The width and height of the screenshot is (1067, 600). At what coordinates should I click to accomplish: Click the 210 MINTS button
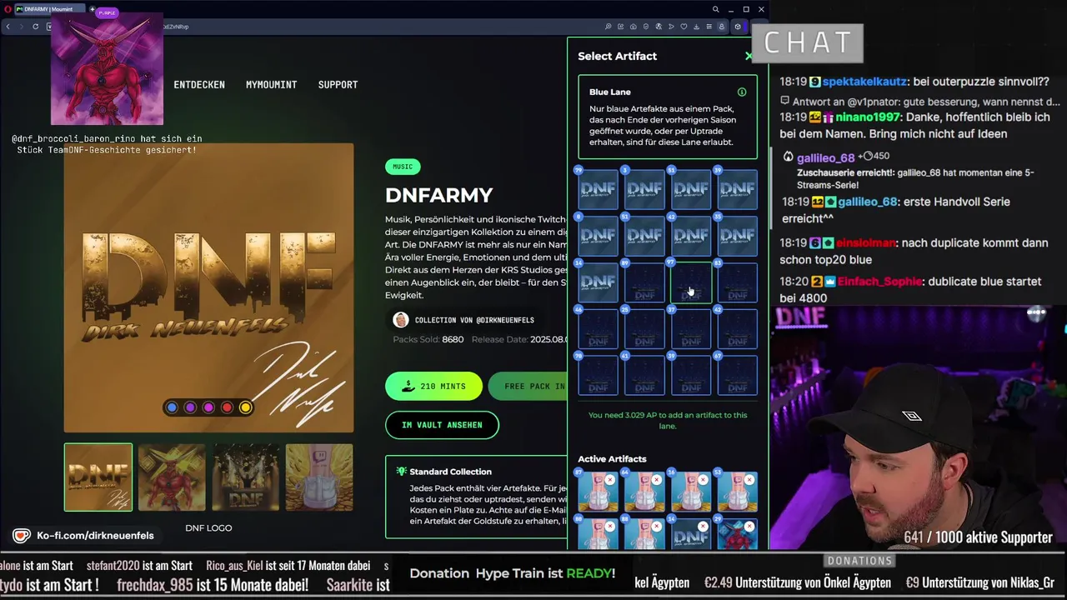coord(433,387)
